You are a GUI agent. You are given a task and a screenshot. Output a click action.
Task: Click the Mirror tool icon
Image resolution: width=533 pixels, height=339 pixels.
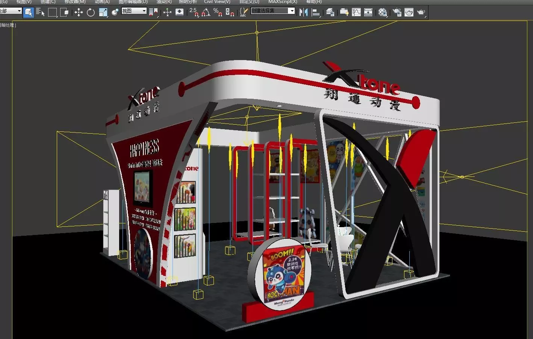tap(303, 12)
